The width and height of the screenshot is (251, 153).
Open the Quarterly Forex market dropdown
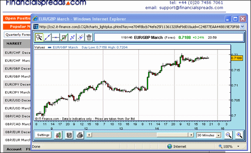(x=17, y=35)
